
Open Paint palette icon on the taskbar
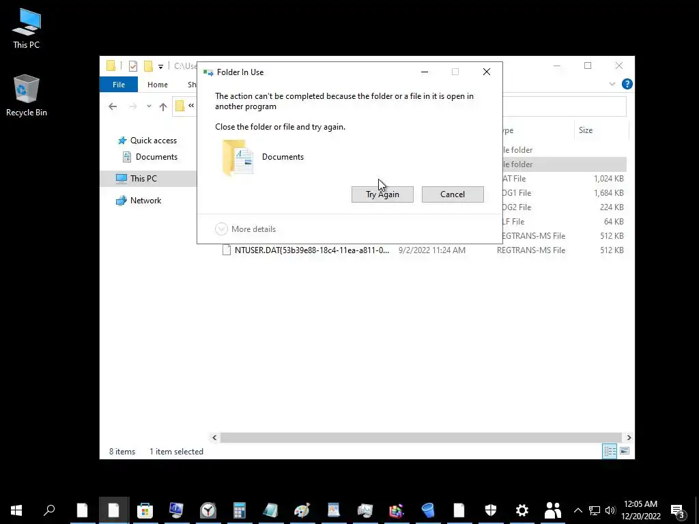pyautogui.click(x=302, y=510)
